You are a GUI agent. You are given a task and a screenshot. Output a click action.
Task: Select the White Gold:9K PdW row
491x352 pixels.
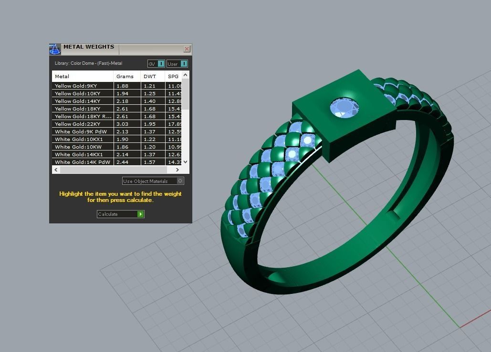point(117,131)
